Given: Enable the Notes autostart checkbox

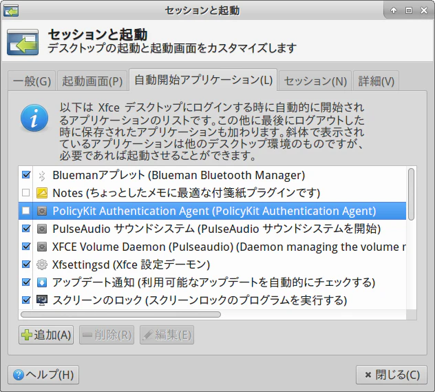Looking at the screenshot, I should coord(26,193).
